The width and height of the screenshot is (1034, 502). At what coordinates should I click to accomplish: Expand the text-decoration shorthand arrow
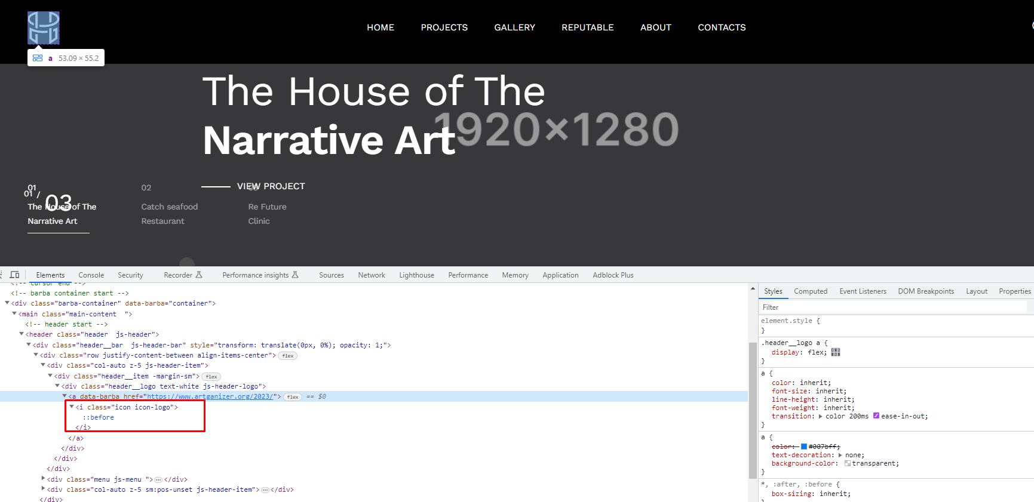point(840,455)
